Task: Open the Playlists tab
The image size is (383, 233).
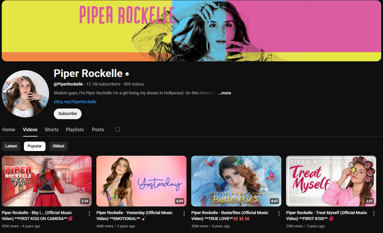Action: pos(75,129)
